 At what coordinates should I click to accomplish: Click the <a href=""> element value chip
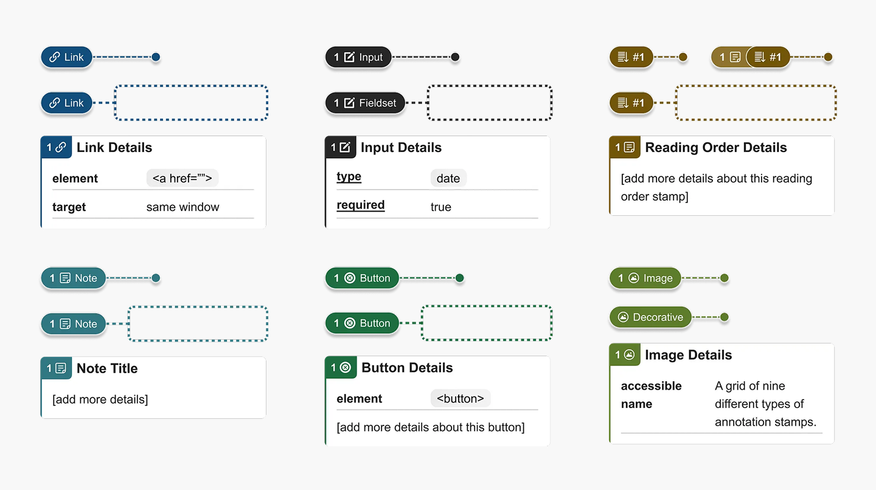point(182,178)
